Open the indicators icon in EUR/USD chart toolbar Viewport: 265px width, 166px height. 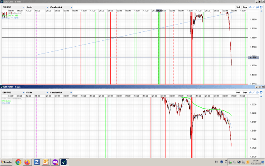pos(250,7)
